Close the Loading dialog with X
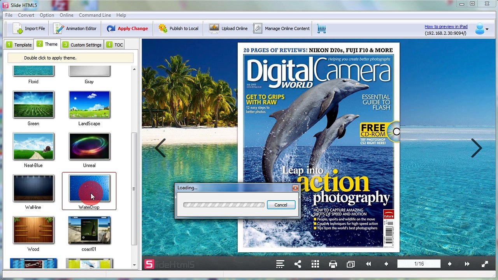 click(x=295, y=188)
